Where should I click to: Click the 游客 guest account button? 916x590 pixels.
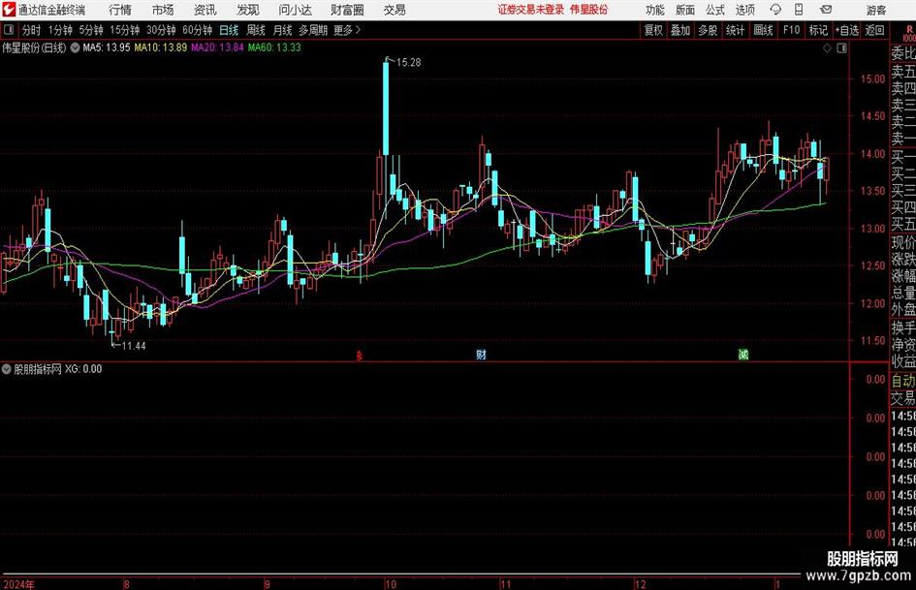[875, 10]
